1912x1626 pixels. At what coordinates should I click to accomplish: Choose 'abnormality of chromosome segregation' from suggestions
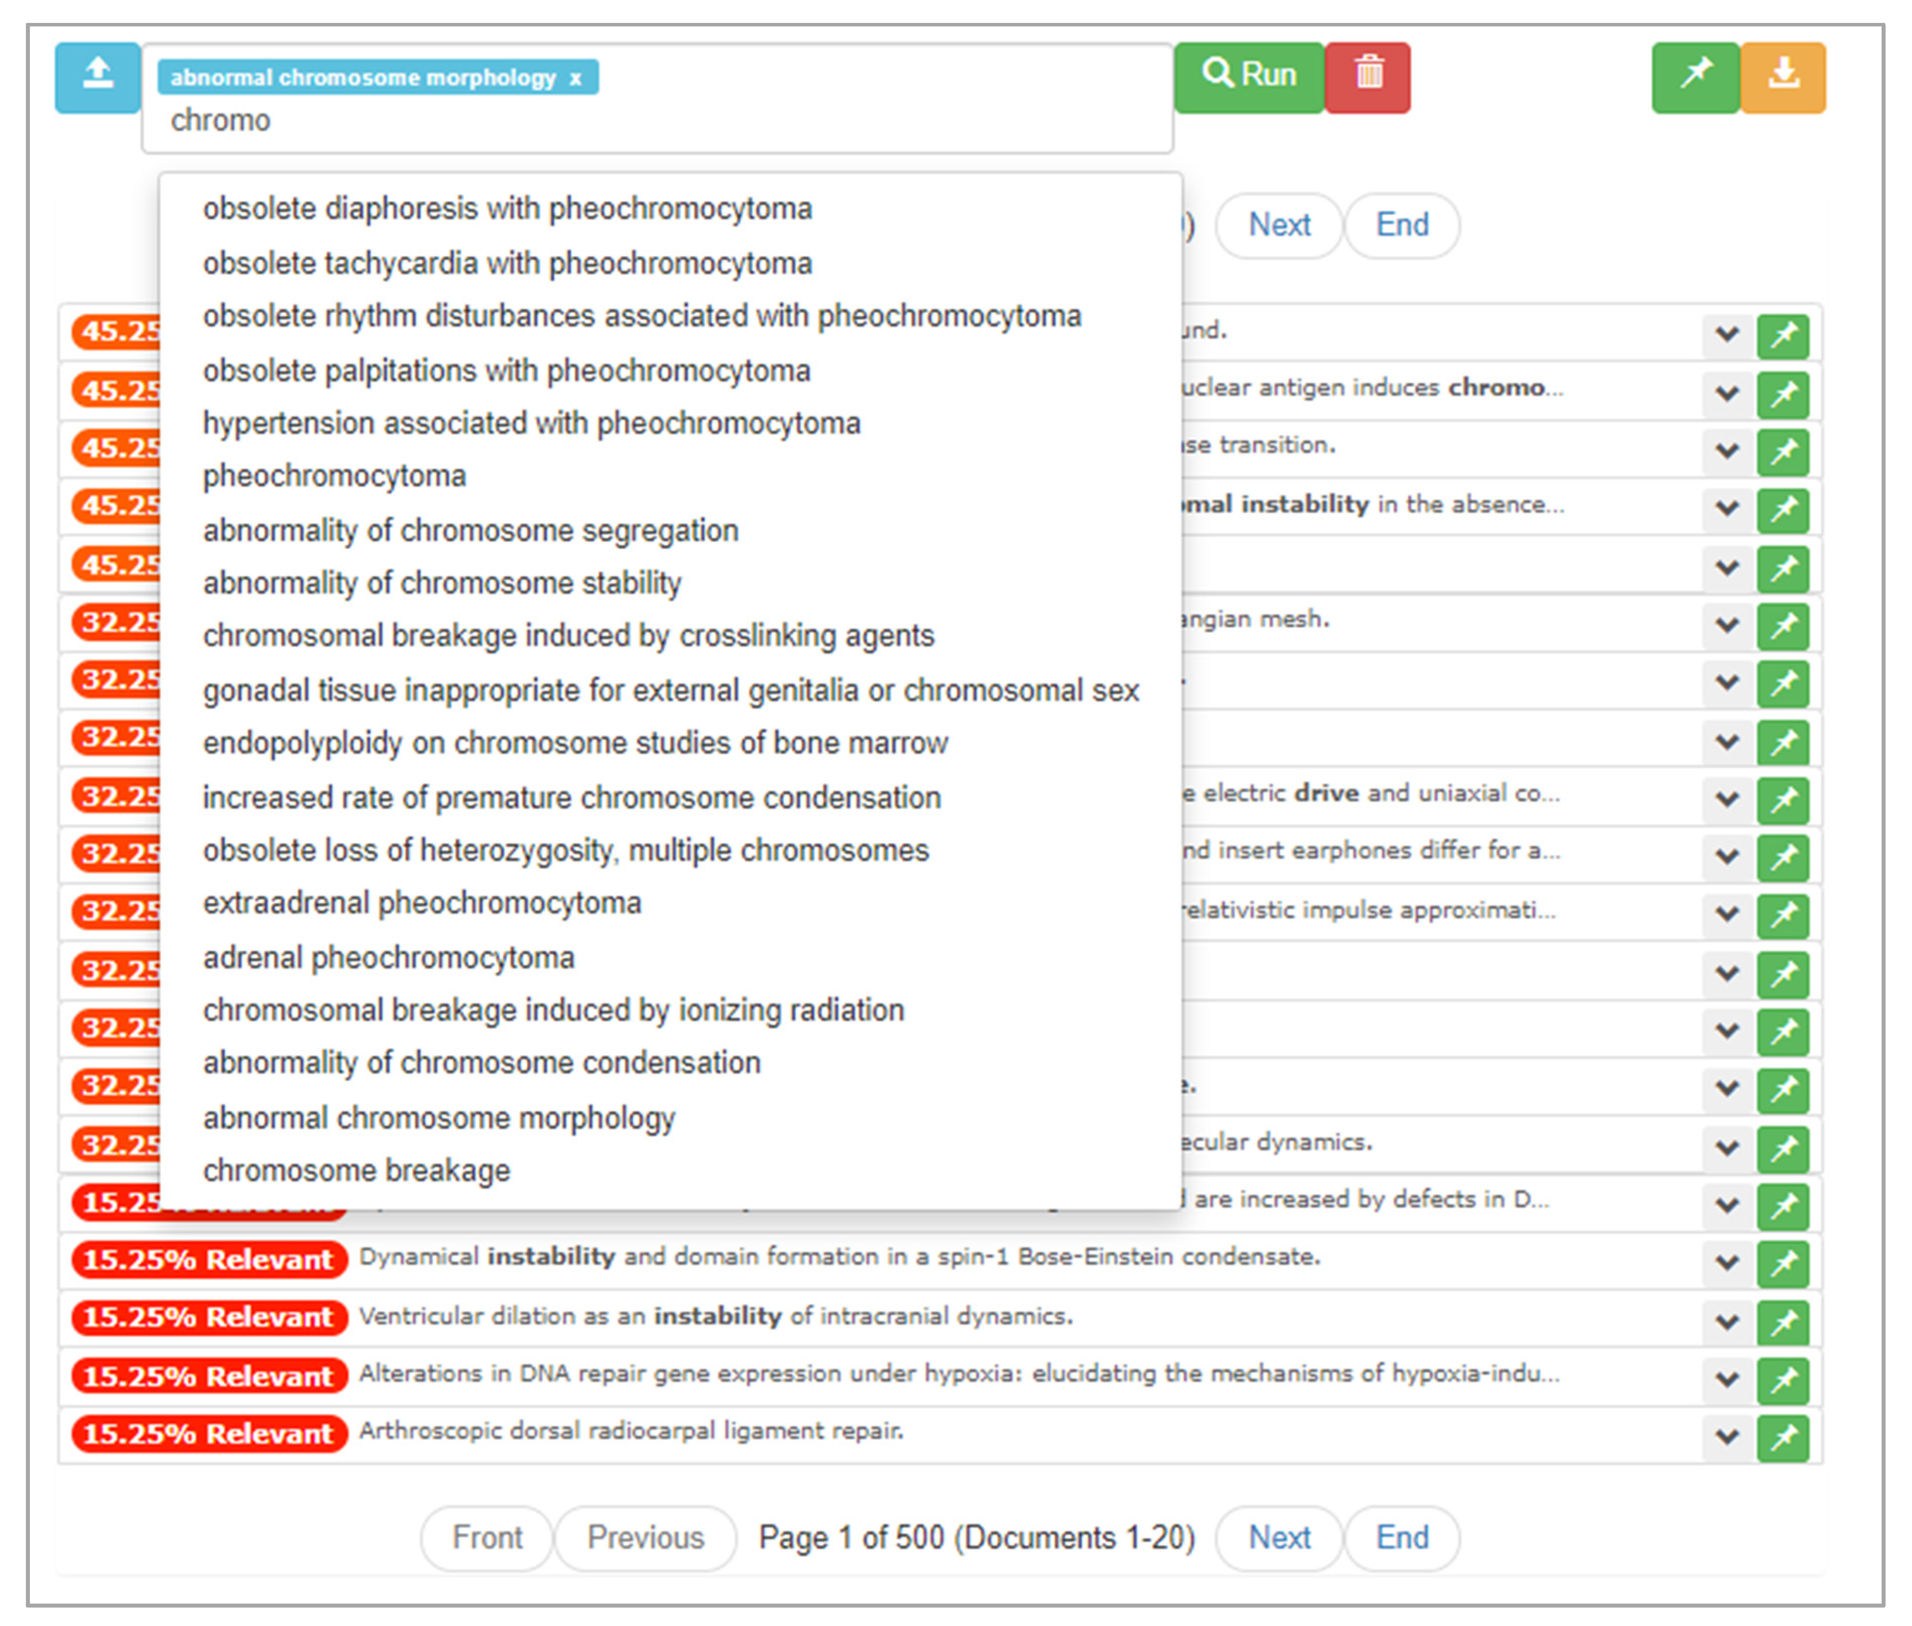click(x=470, y=530)
